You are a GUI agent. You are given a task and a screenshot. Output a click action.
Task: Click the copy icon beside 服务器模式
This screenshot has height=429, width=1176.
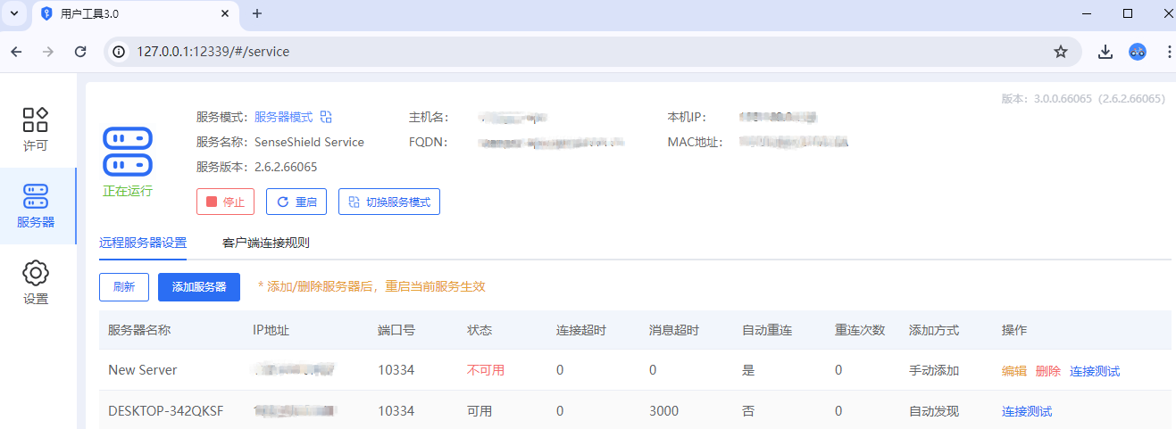(x=326, y=117)
